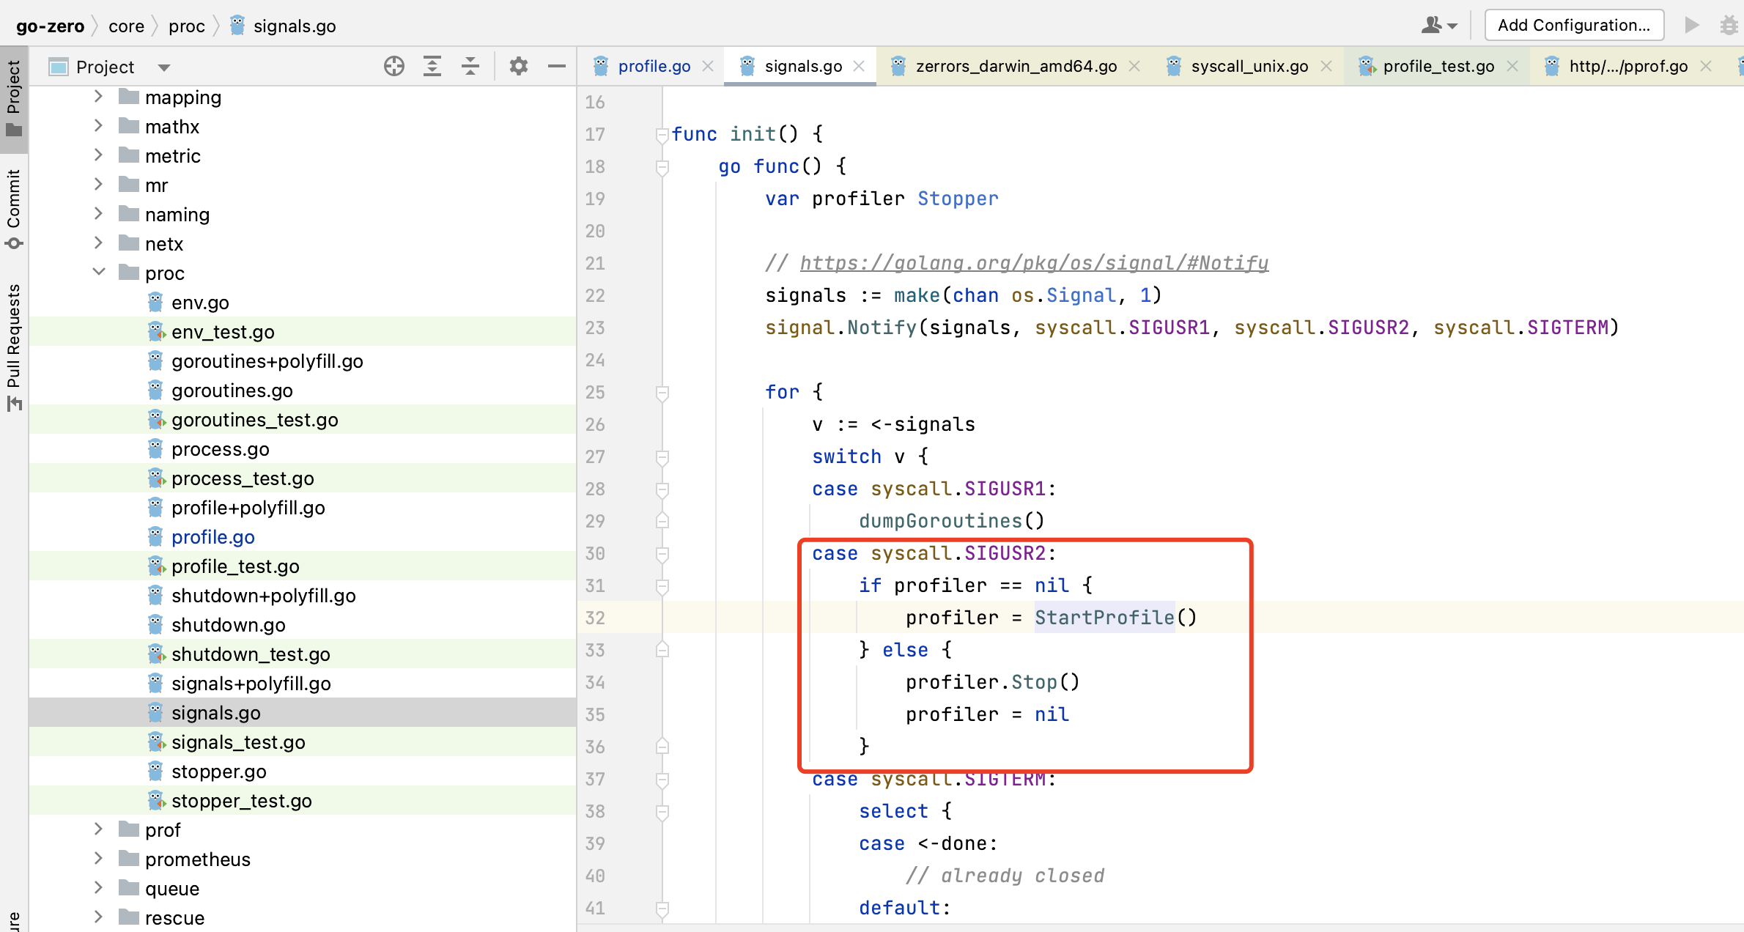The width and height of the screenshot is (1744, 932).
Task: Close the http/.../pprof.go tab
Action: click(1706, 66)
